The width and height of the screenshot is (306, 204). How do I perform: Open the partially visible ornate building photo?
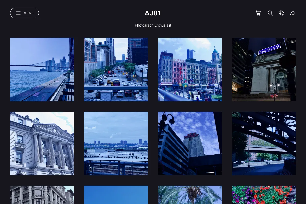tap(42, 195)
